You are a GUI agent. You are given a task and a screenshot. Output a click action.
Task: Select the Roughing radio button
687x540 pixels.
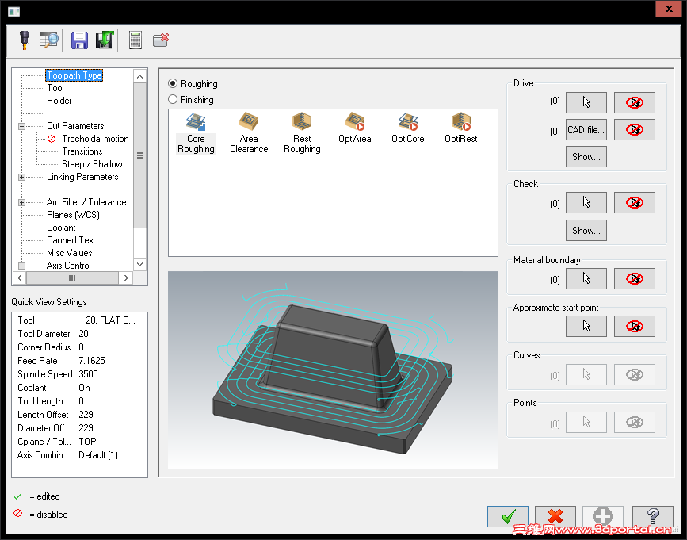tap(173, 83)
